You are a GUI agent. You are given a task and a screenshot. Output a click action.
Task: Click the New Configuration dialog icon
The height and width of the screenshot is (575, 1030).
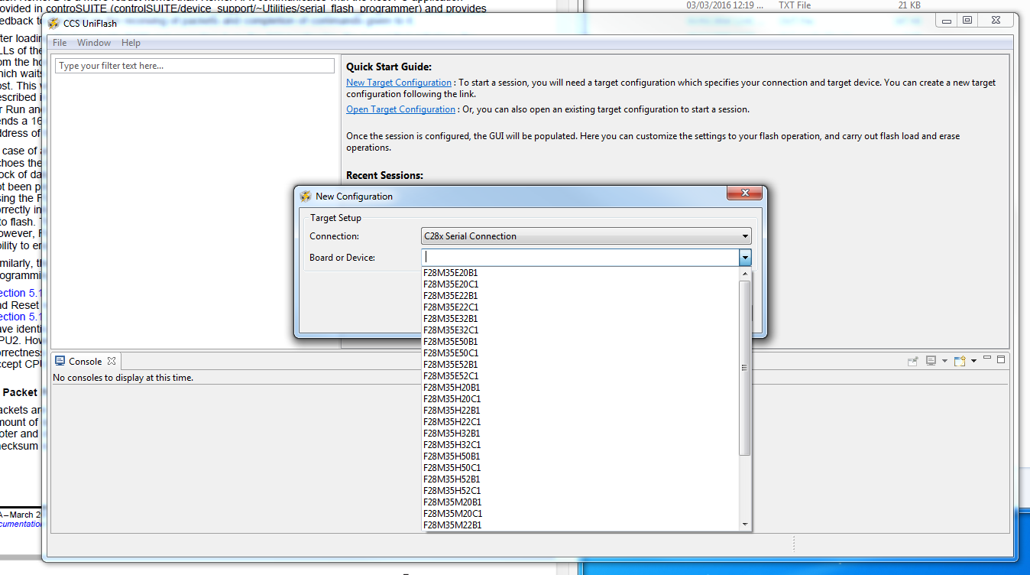click(305, 196)
